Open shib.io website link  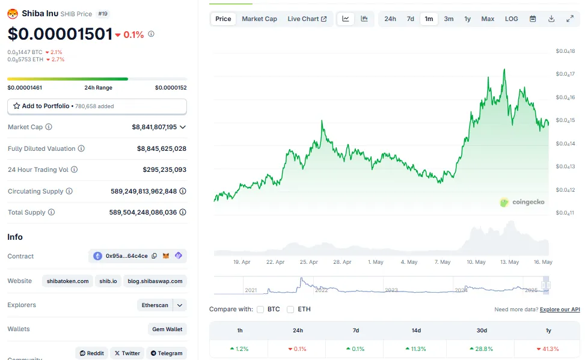[x=108, y=281]
